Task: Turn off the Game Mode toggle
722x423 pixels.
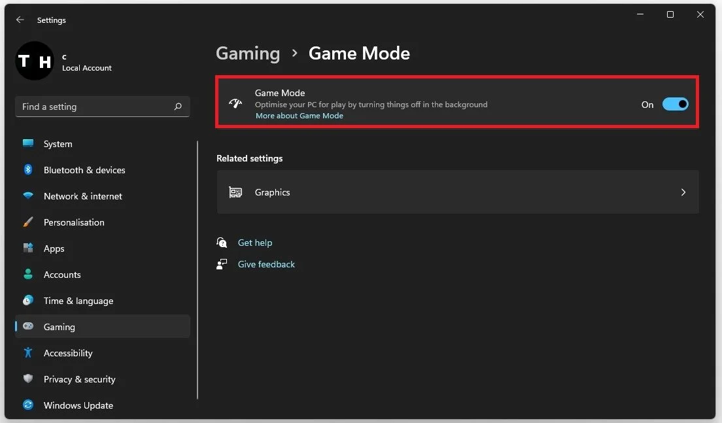Action: [675, 104]
